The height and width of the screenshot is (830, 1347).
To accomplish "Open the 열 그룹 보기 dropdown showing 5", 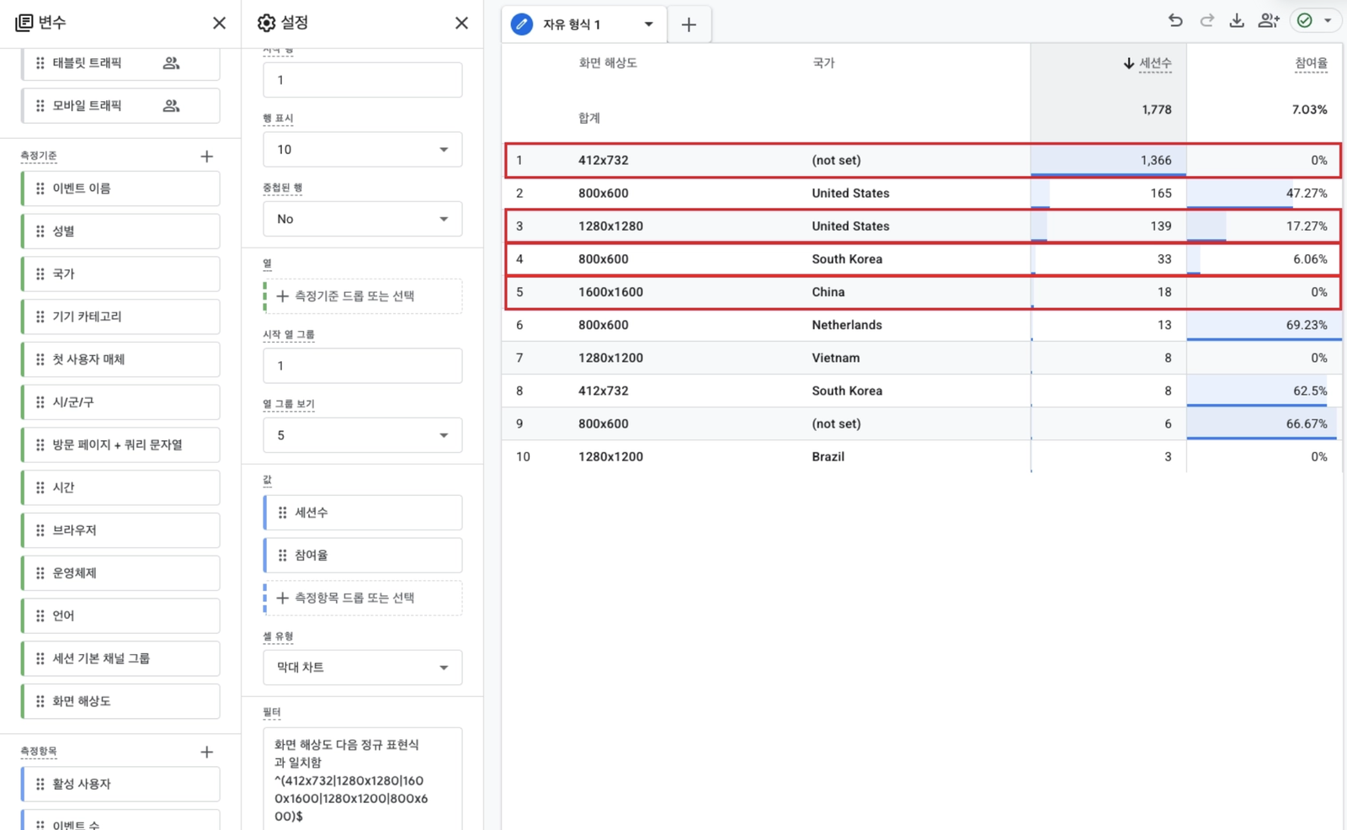I will [x=363, y=435].
